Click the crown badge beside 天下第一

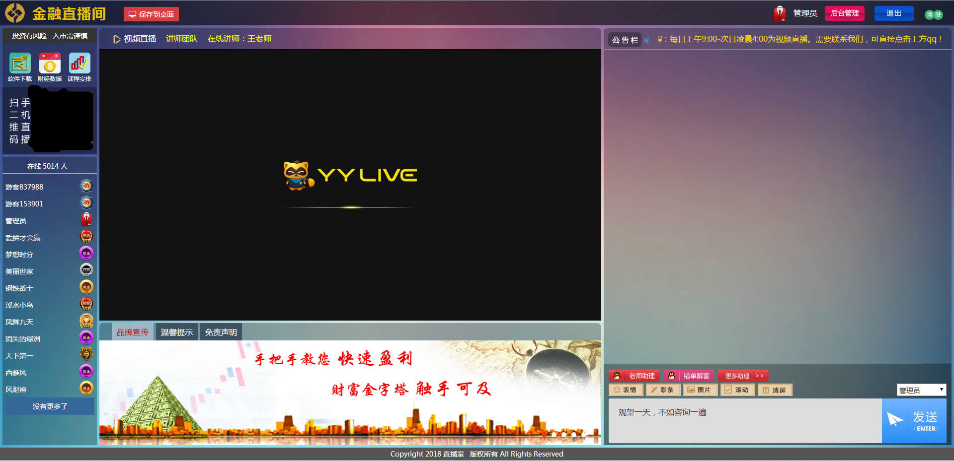(x=86, y=354)
